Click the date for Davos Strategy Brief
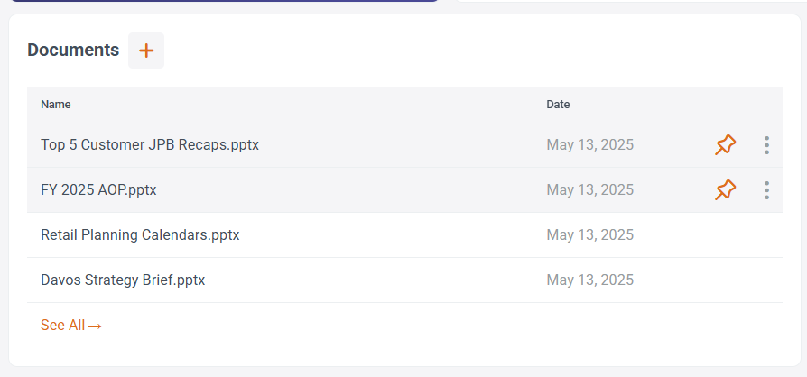Image resolution: width=807 pixels, height=377 pixels. 589,280
